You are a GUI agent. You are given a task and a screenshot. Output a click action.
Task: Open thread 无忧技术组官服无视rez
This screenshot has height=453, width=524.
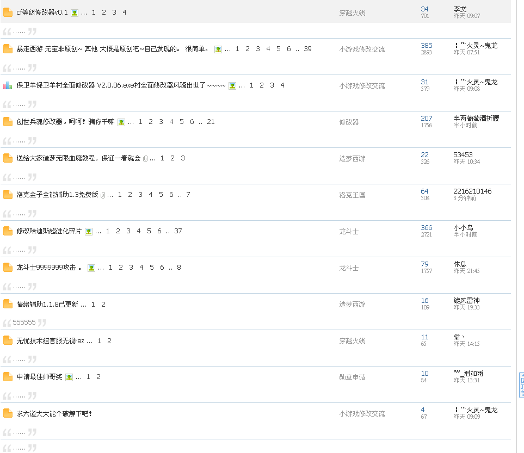50,341
